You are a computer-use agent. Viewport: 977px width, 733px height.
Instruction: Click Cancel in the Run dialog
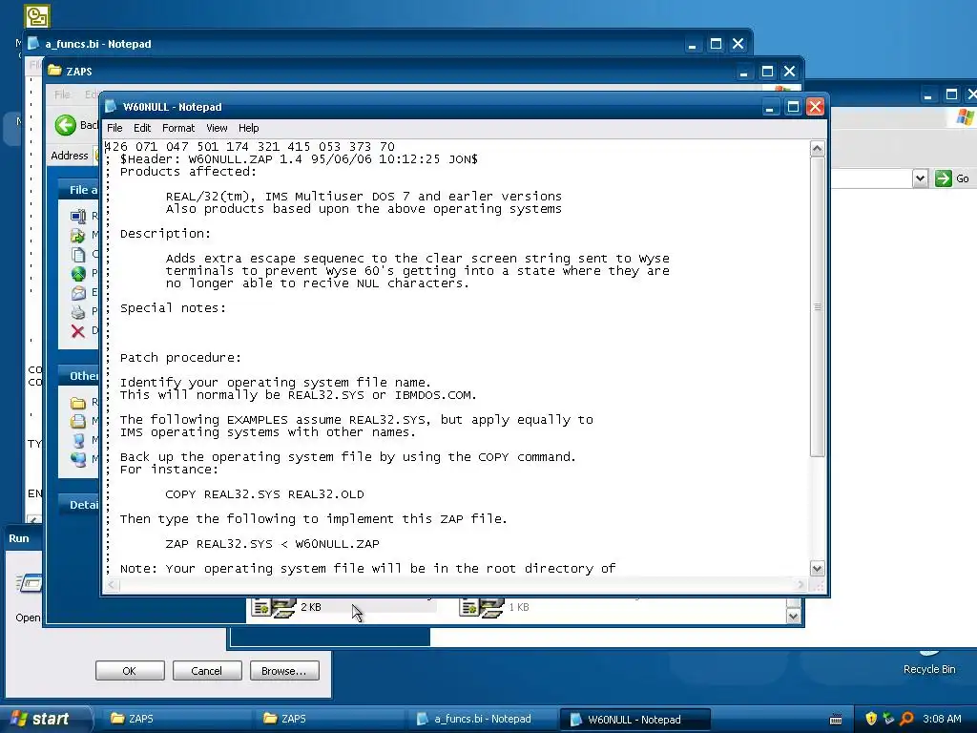[206, 671]
